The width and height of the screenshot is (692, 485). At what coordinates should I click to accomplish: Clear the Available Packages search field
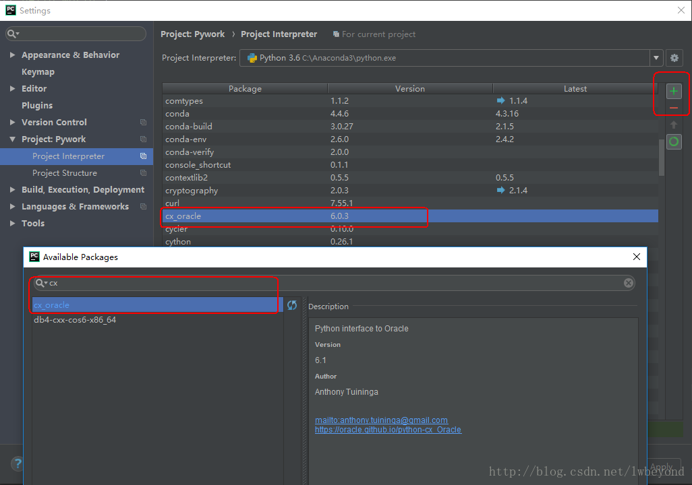pos(629,283)
